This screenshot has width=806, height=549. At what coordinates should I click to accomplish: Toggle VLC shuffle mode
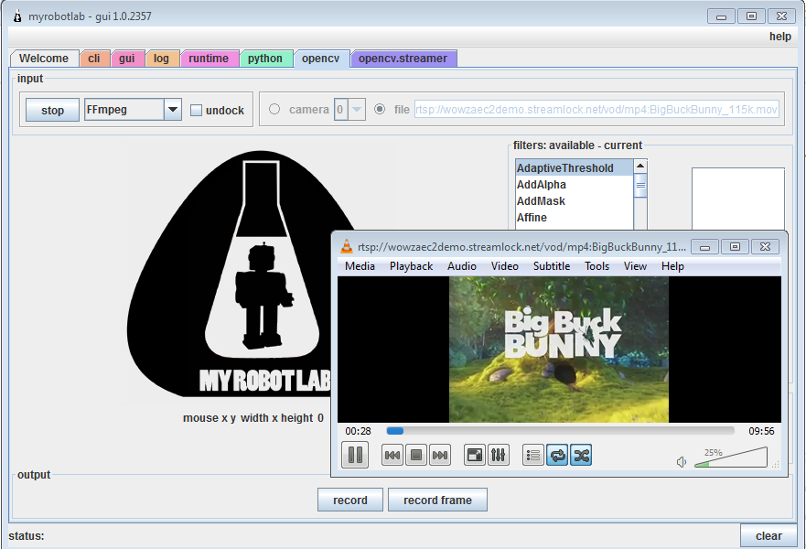click(x=581, y=455)
